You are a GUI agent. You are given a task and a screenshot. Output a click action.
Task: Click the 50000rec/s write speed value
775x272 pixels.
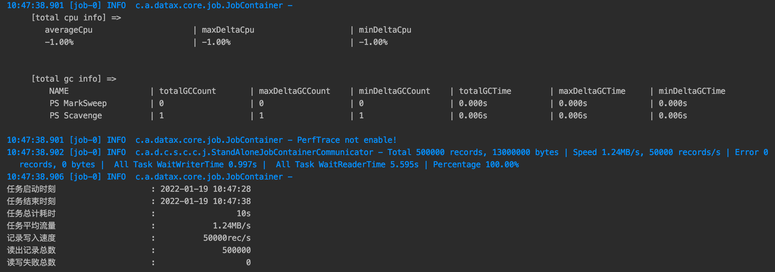[x=227, y=238]
